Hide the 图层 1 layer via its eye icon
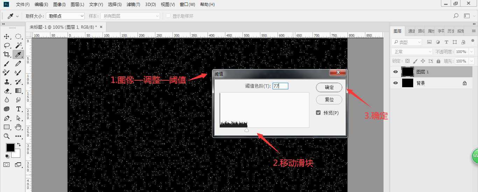 tap(395, 72)
